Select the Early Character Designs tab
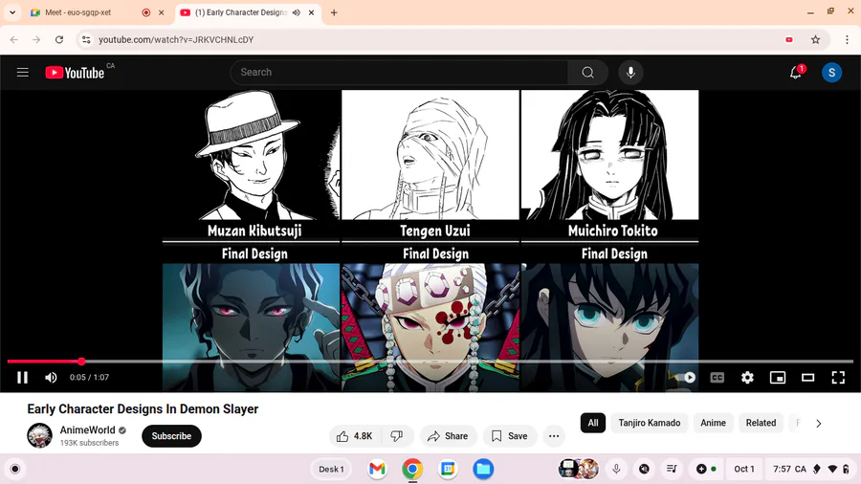 pyautogui.click(x=240, y=12)
